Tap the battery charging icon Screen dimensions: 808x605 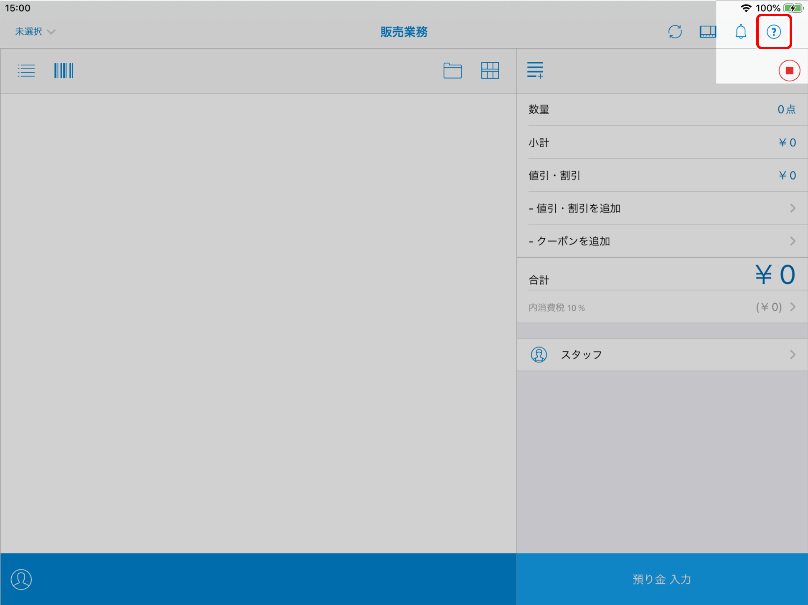[x=793, y=8]
